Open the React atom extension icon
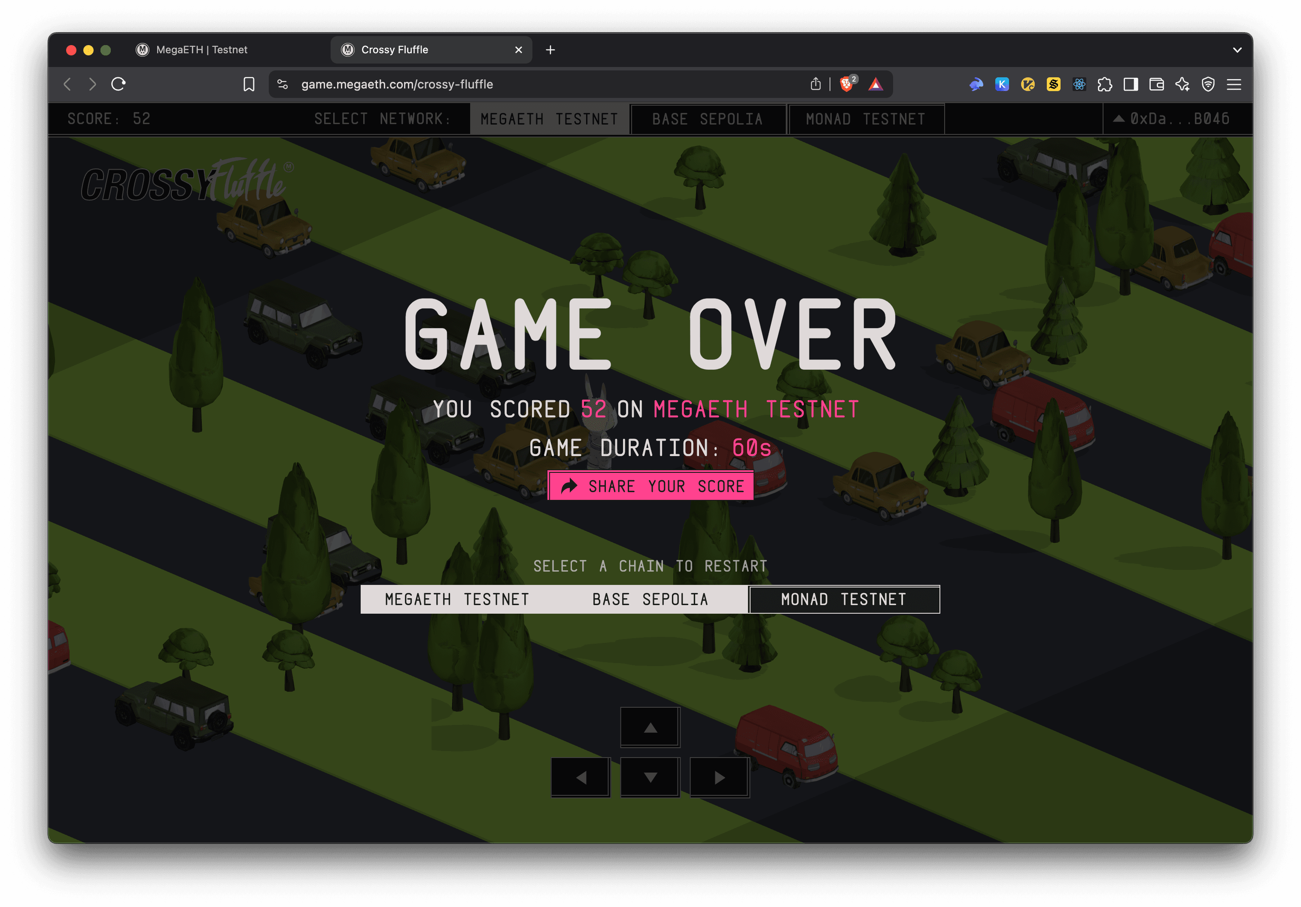This screenshot has height=907, width=1301. 1079,85
